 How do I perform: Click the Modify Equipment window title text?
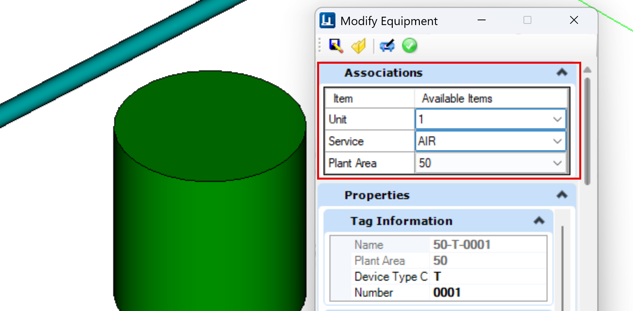click(x=389, y=21)
